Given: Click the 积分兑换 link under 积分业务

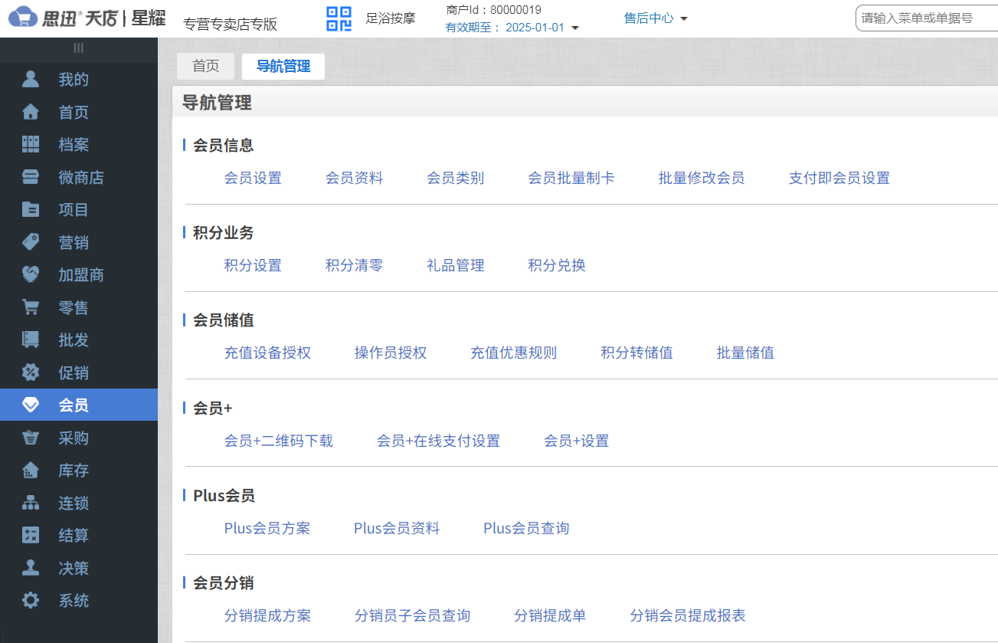Looking at the screenshot, I should (x=556, y=265).
